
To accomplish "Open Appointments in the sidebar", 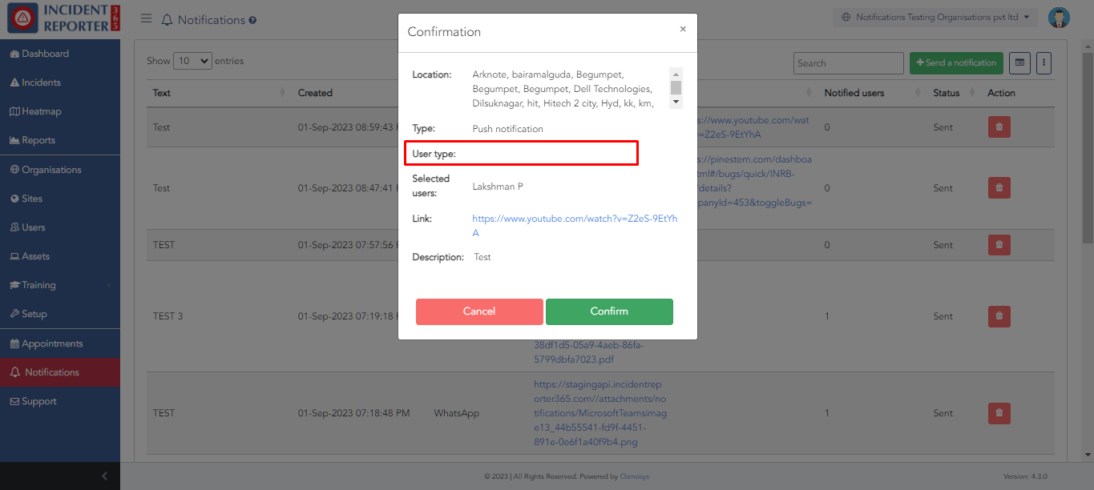I will tap(52, 343).
